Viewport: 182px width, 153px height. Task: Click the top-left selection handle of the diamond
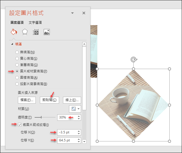click(x=97, y=69)
